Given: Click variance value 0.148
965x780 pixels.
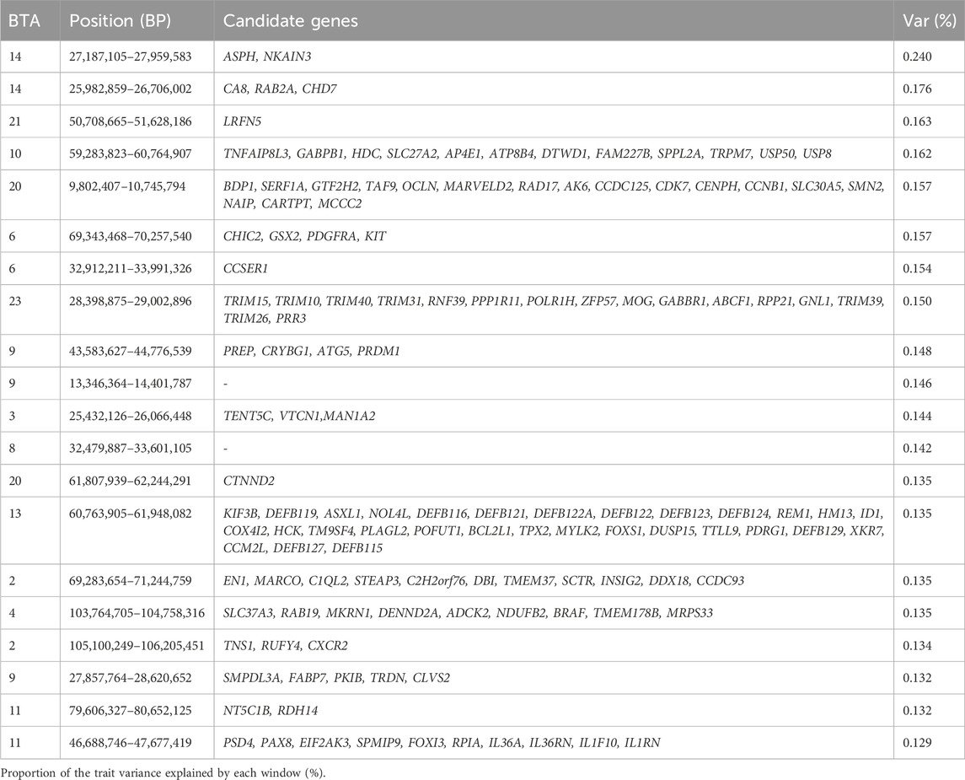Looking at the screenshot, I should click(917, 351).
